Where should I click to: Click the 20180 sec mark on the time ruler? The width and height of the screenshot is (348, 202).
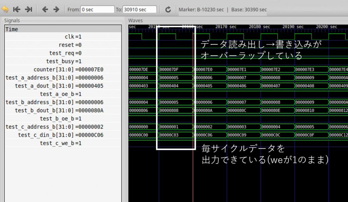[257, 27]
